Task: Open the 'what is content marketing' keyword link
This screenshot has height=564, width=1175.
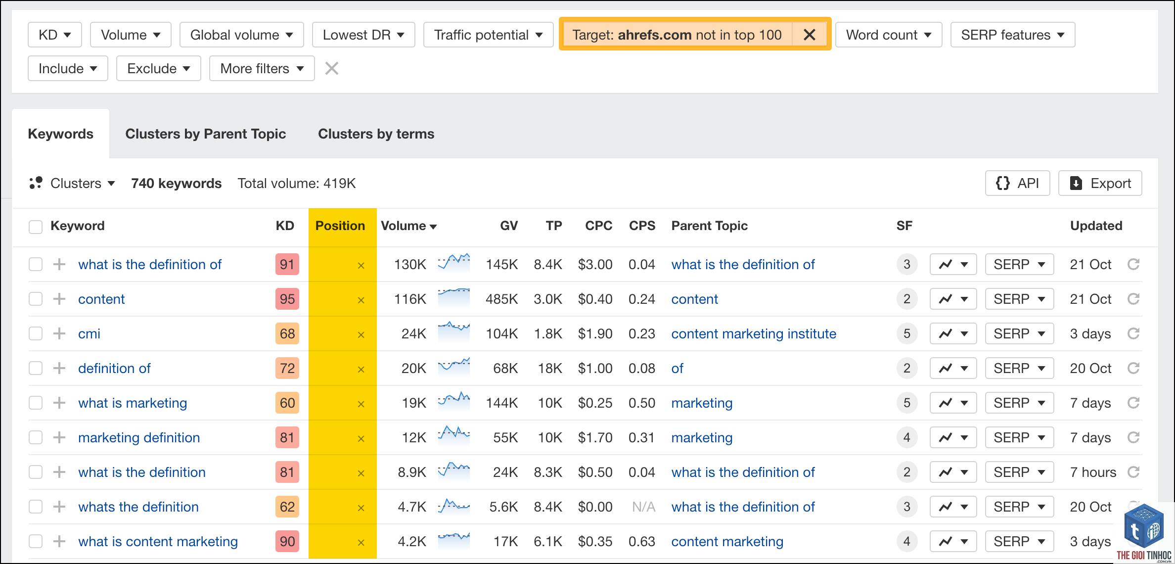Action: coord(158,541)
